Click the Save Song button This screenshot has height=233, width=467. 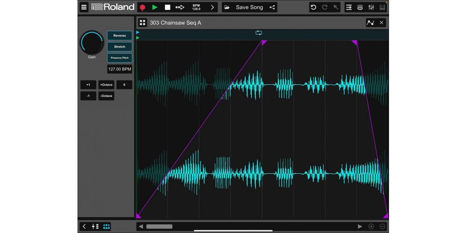tap(249, 7)
